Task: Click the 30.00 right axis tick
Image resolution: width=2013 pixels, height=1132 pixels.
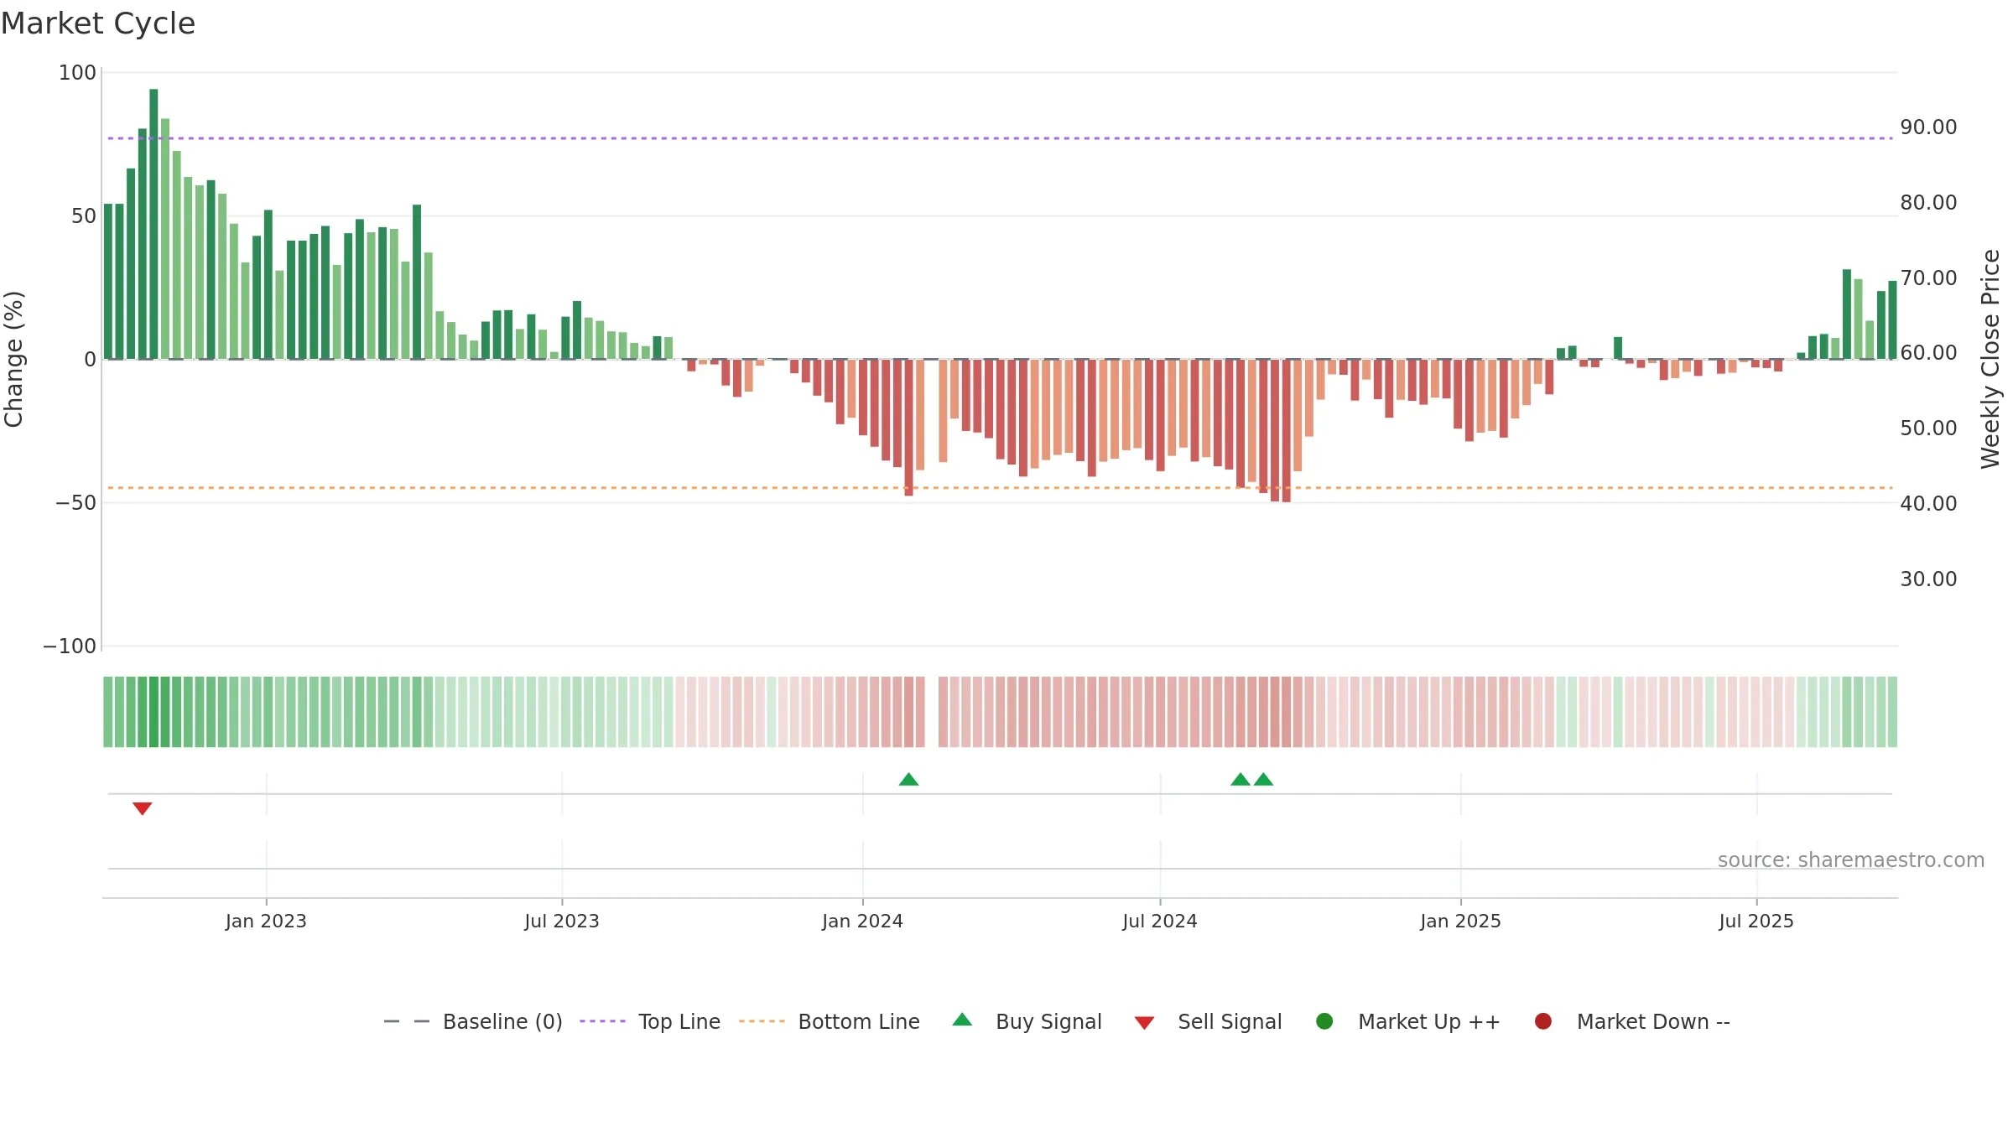Action: click(x=1928, y=579)
